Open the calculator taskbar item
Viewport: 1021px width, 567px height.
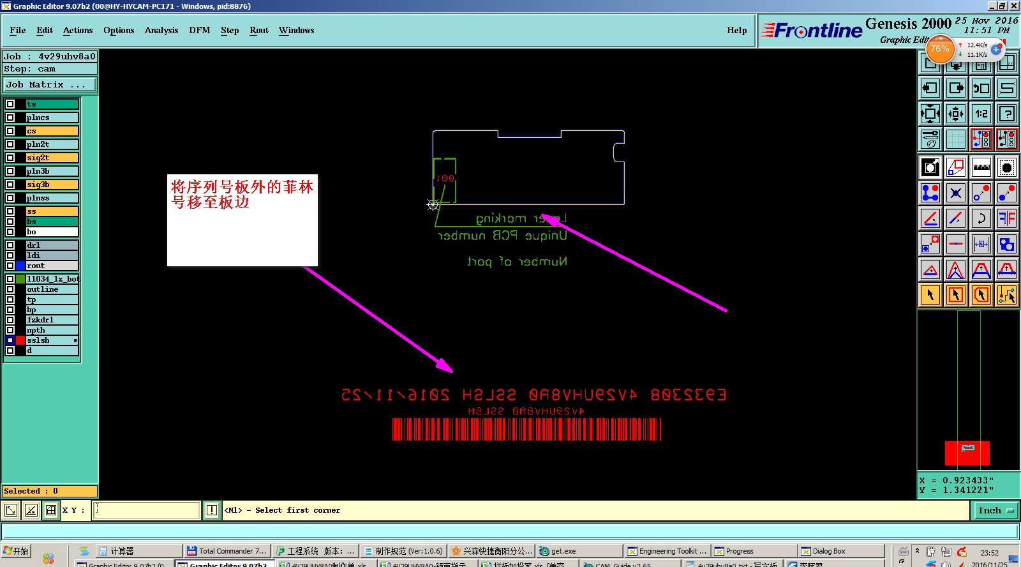tap(139, 551)
